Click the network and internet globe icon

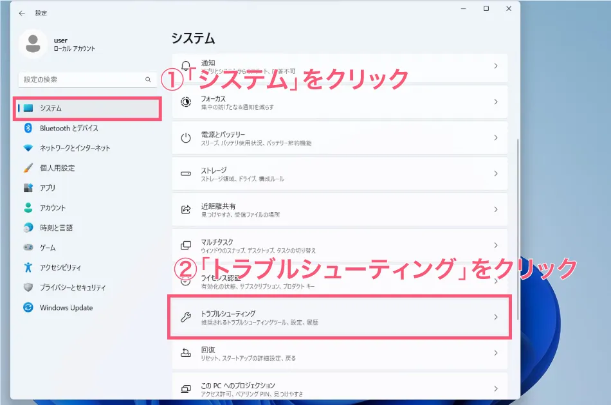point(27,148)
